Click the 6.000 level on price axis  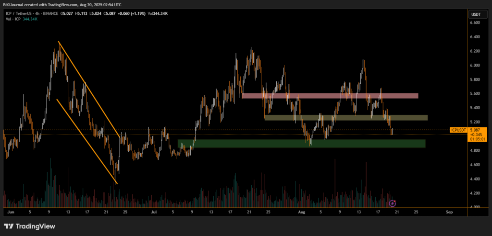476,66
